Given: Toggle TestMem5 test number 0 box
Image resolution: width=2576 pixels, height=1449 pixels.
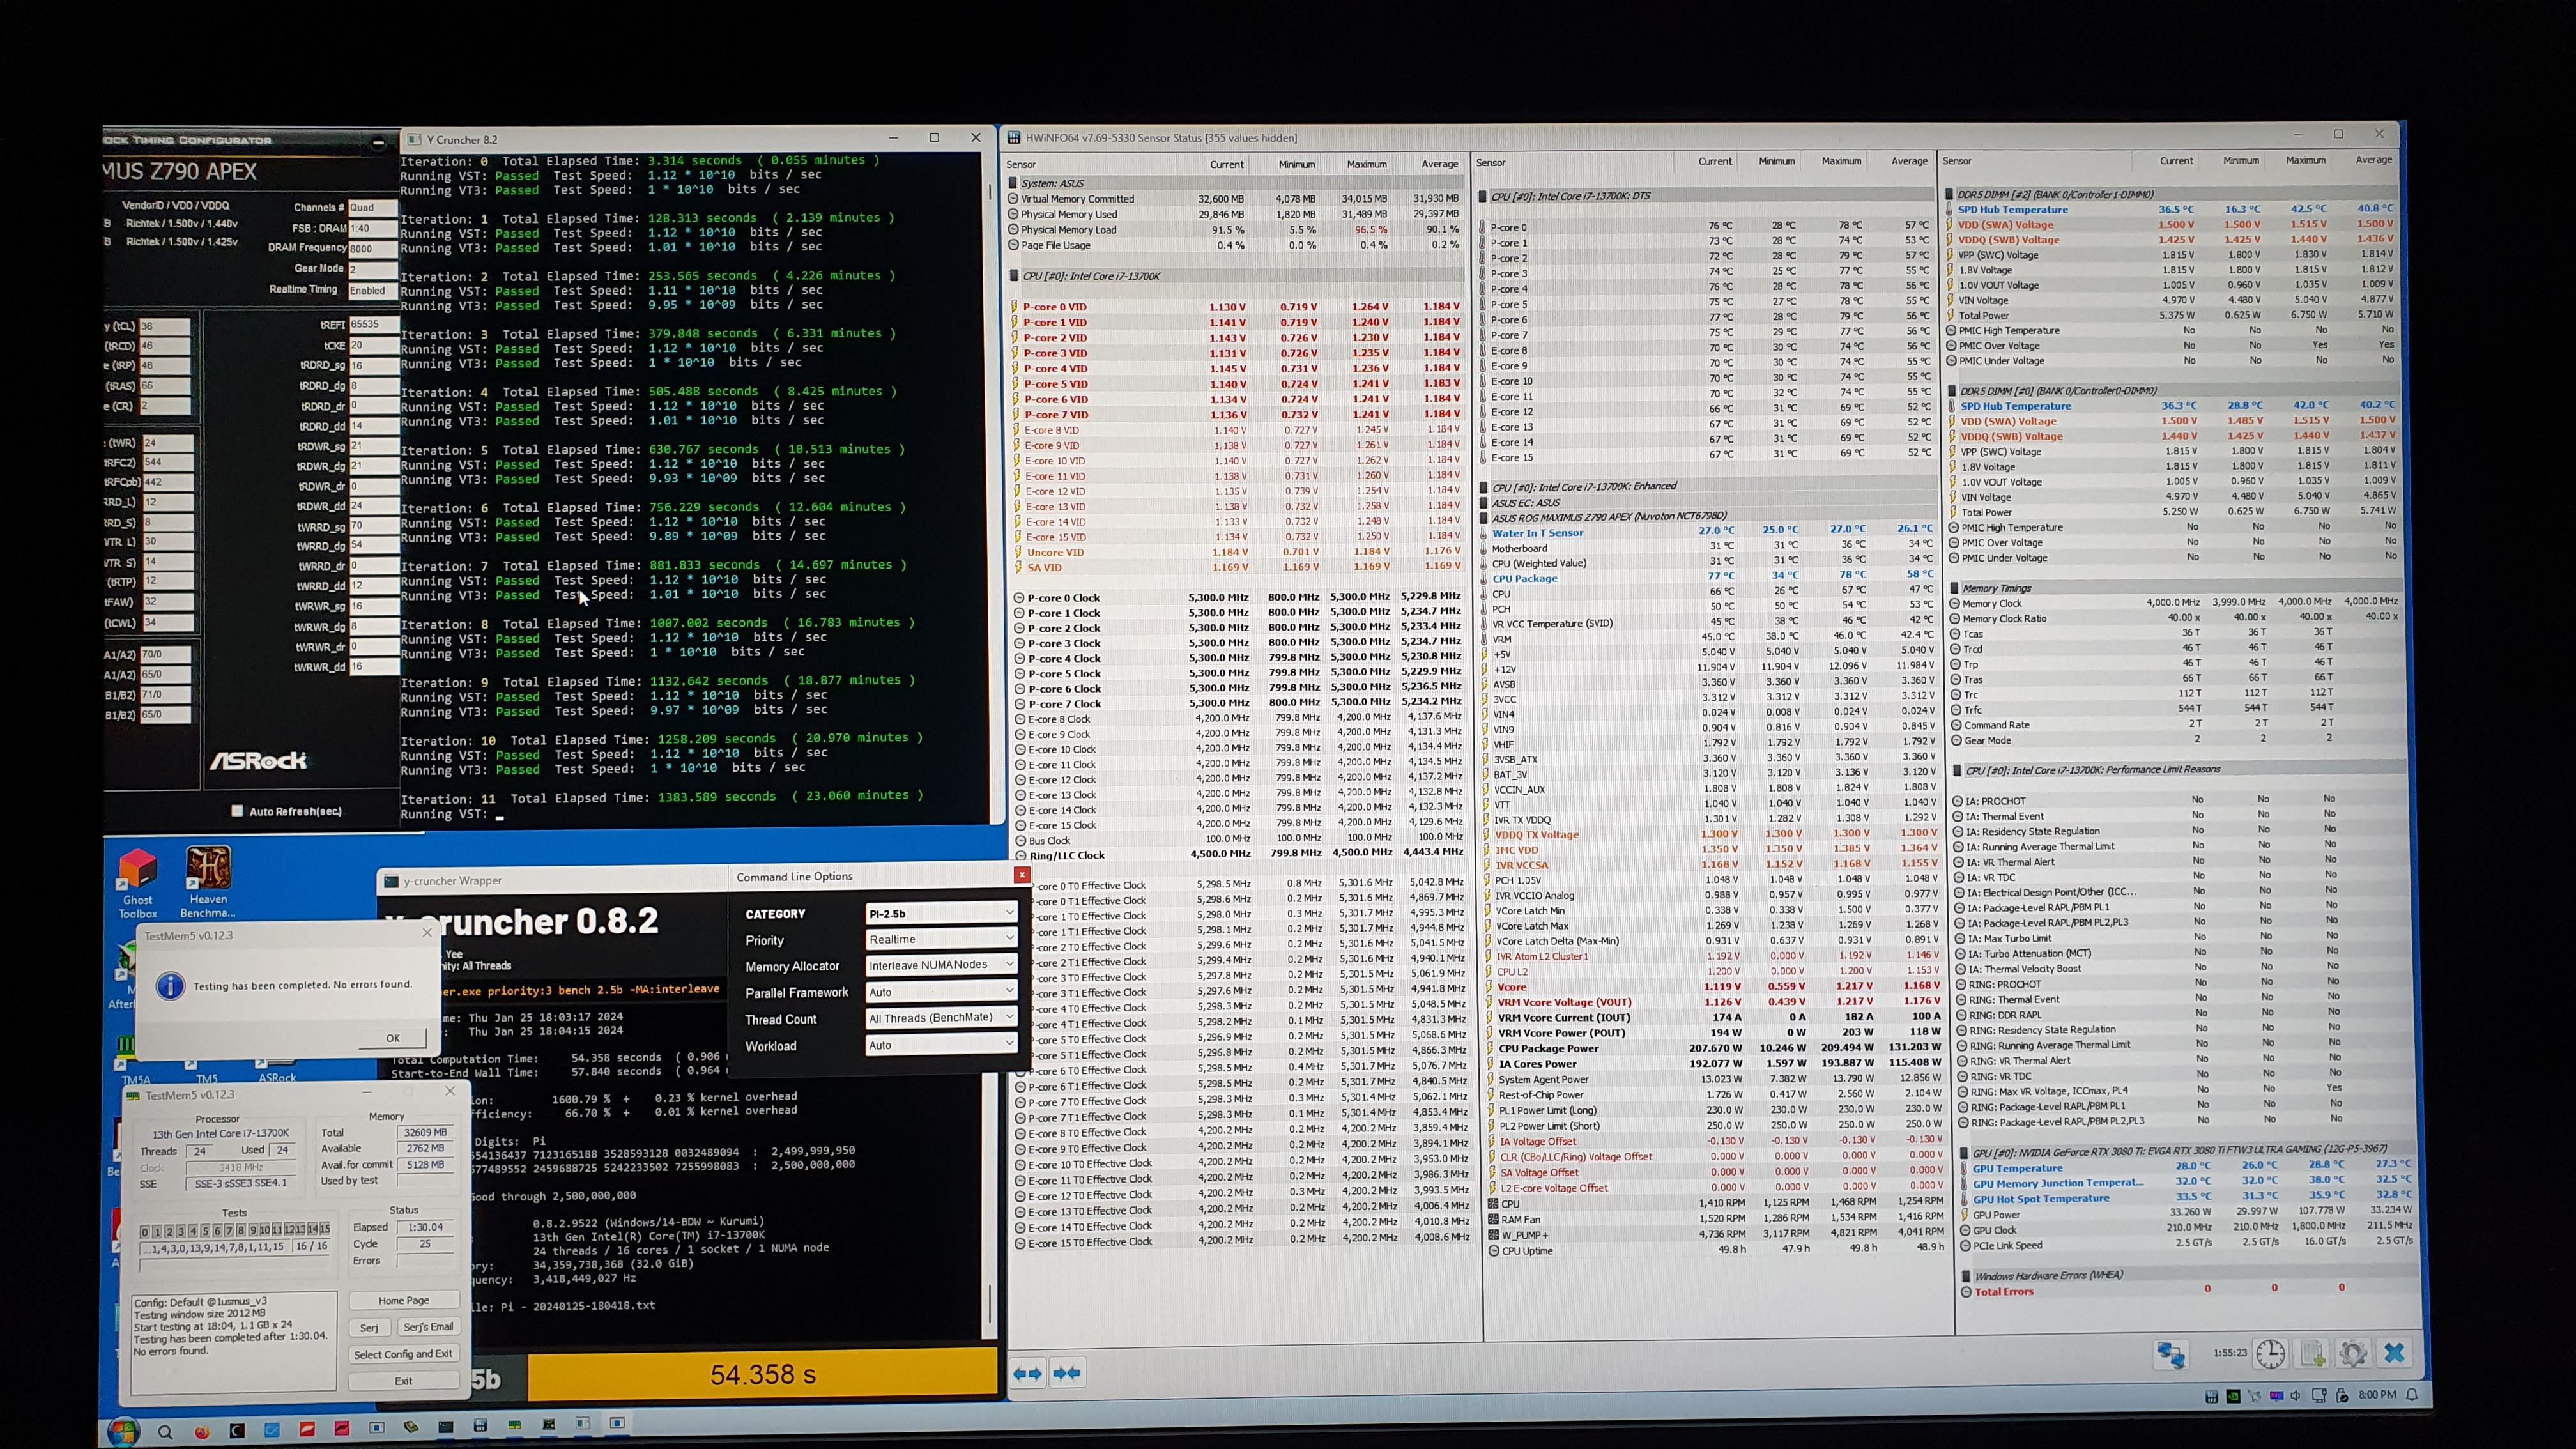Looking at the screenshot, I should point(145,1231).
